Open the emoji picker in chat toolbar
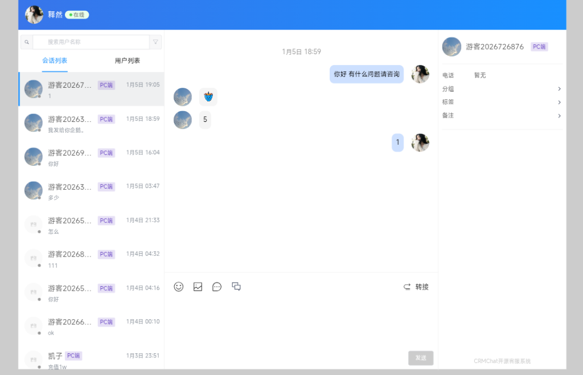Screen dimensions: 583x375 point(179,287)
